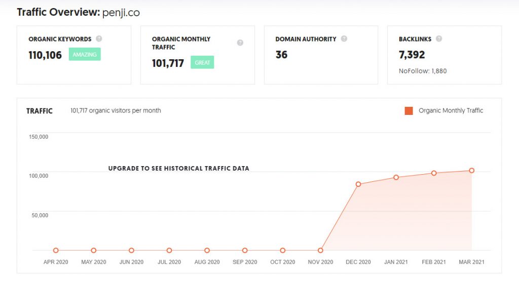Select the OCT 2020 data point
This screenshot has height=281, width=519.
tap(283, 251)
